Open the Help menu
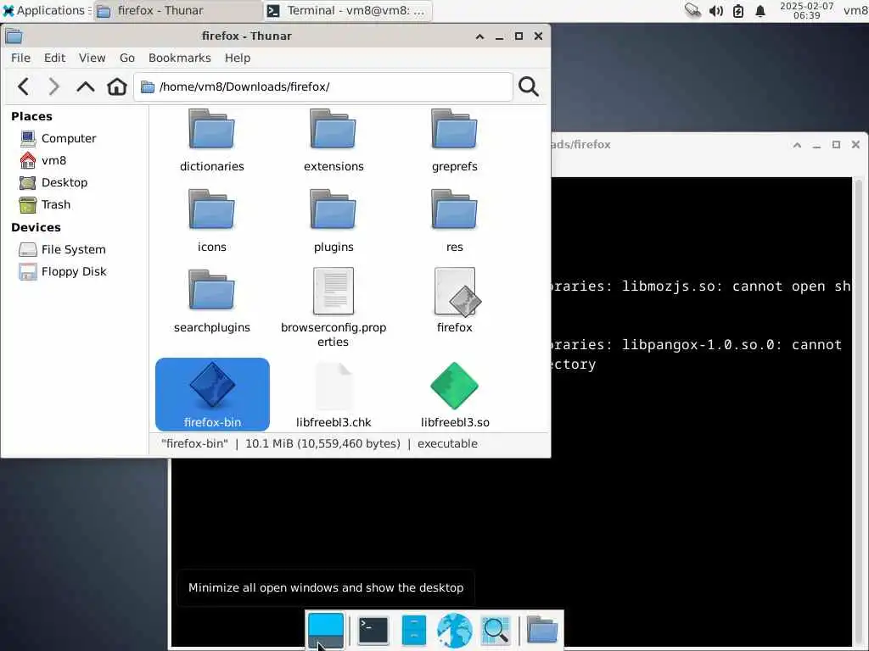 238,58
